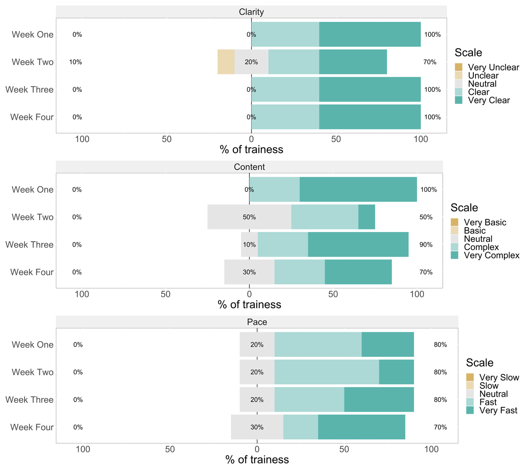Click the Very Clear legend swatch
This screenshot has height=469, width=525.
458,100
